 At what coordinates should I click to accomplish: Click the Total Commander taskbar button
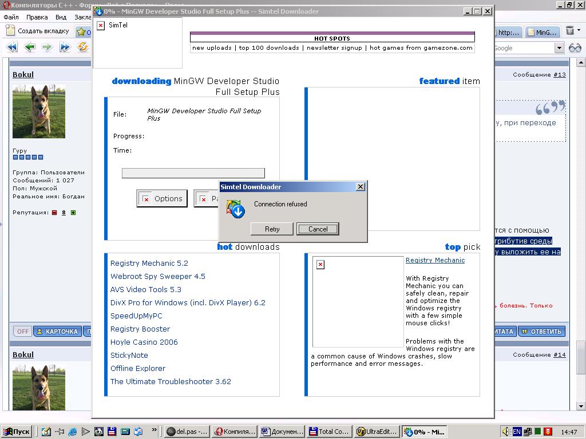[x=328, y=432]
